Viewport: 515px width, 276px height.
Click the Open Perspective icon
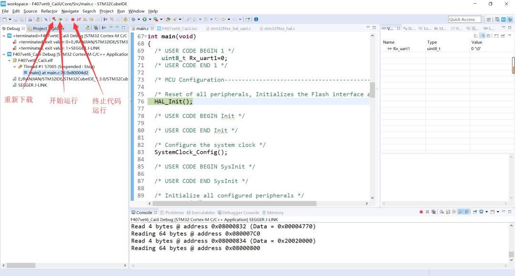tap(489, 20)
